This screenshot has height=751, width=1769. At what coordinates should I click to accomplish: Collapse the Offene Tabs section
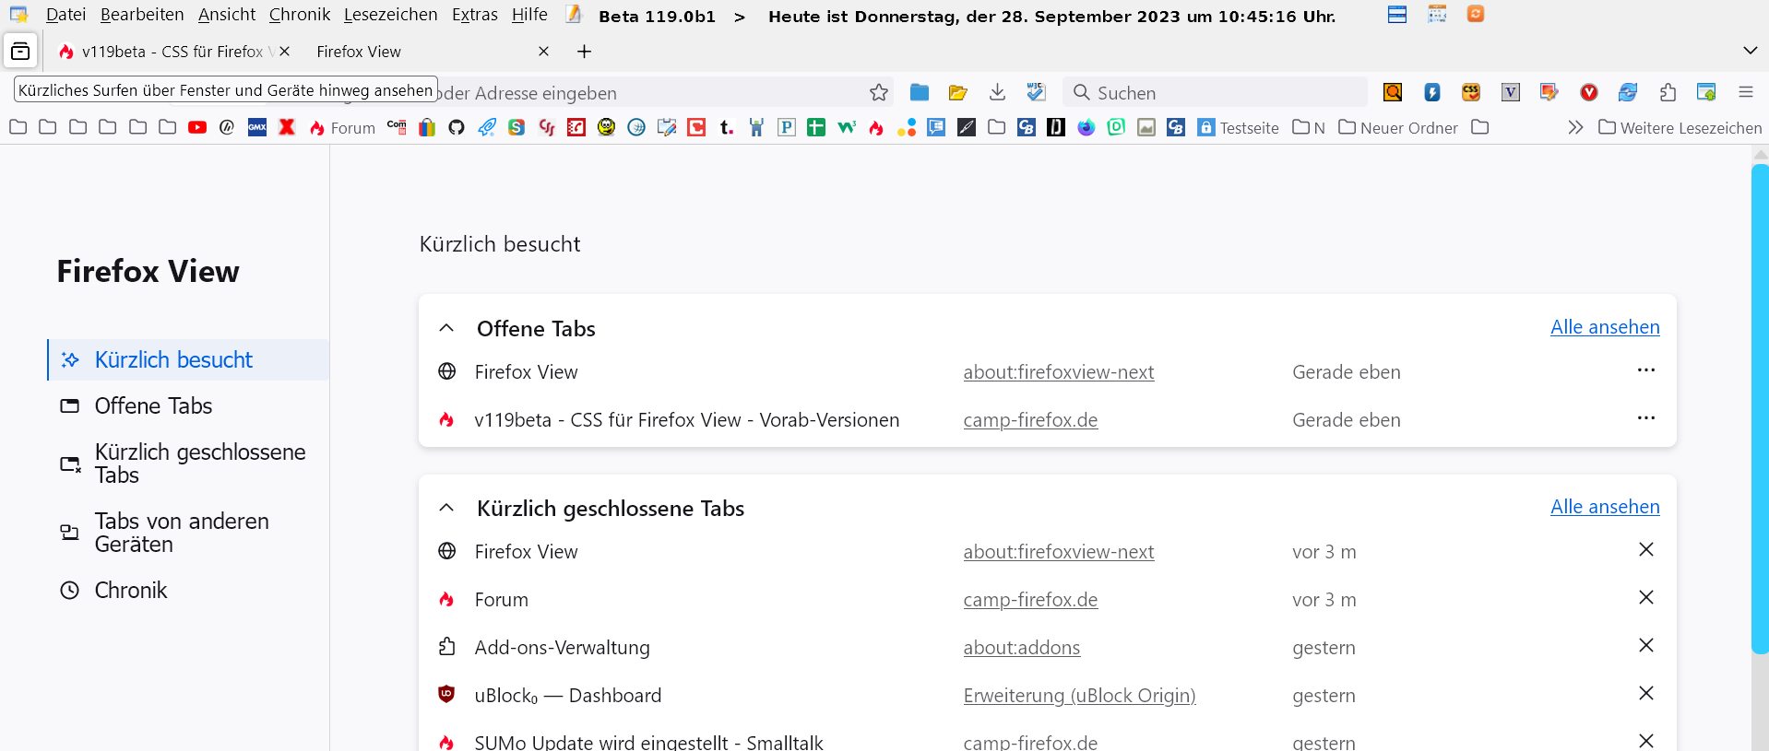pos(446,328)
